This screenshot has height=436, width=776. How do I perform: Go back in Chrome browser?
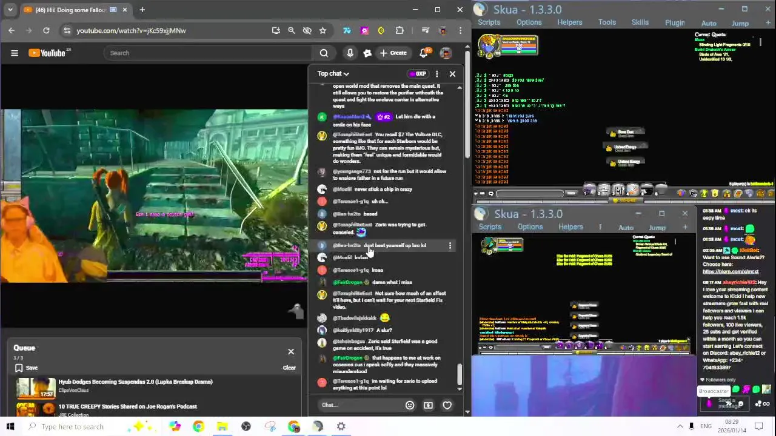(x=12, y=30)
